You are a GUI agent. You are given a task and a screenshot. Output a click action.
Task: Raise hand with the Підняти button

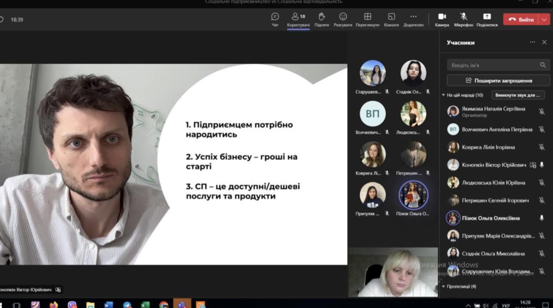[322, 20]
